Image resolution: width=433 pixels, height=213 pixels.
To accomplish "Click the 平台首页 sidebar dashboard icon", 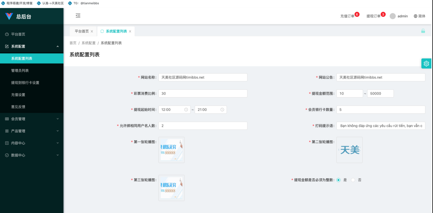I will (7, 34).
